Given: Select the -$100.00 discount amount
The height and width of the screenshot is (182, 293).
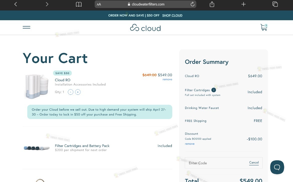Looking at the screenshot, I should click(254, 139).
